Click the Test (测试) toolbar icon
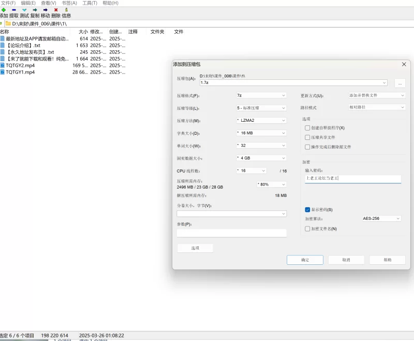Screen dimensions: 414x341 pos(24,10)
